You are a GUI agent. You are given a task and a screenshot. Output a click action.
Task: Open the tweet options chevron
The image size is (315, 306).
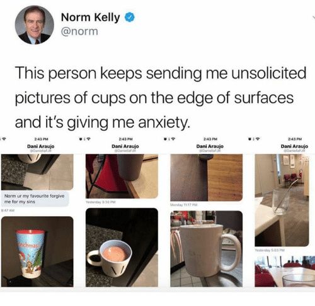pos(313,18)
